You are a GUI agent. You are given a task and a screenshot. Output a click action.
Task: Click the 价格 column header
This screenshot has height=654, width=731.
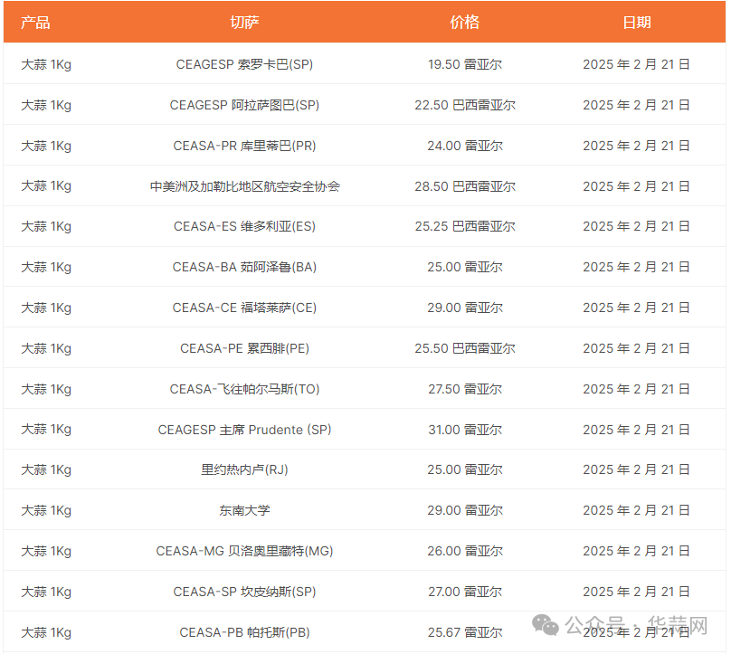click(x=465, y=23)
